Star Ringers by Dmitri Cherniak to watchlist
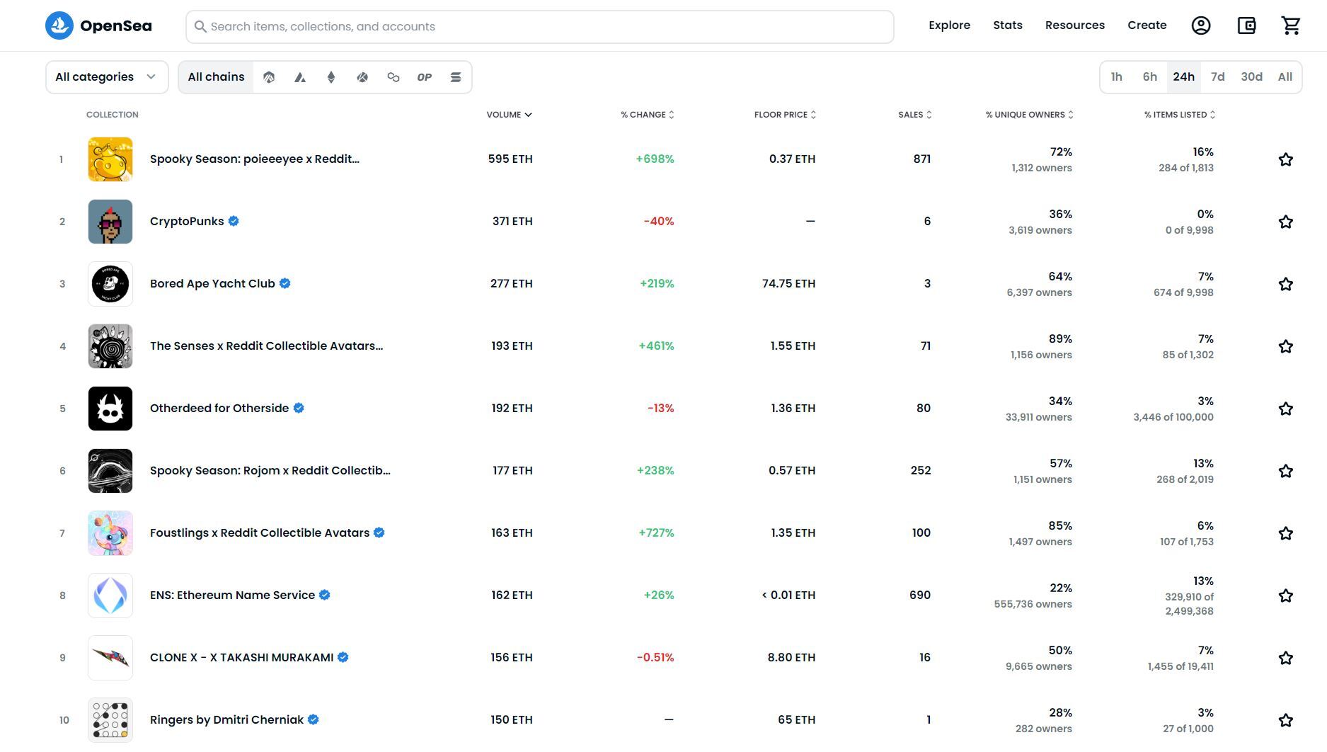The width and height of the screenshot is (1327, 752). tap(1286, 720)
